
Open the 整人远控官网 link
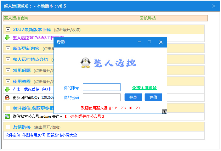[x=16, y=18]
